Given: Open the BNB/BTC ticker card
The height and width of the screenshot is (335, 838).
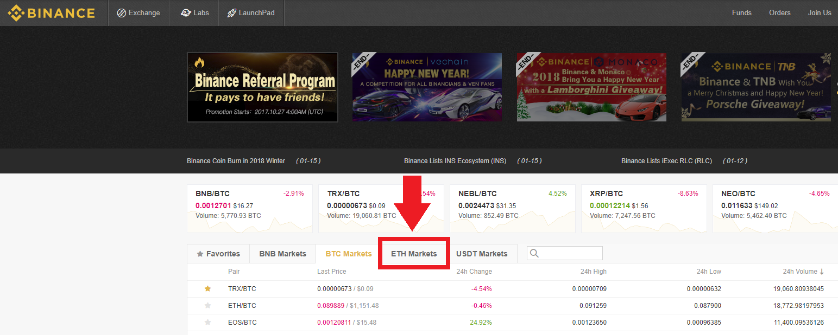Looking at the screenshot, I should [x=250, y=209].
